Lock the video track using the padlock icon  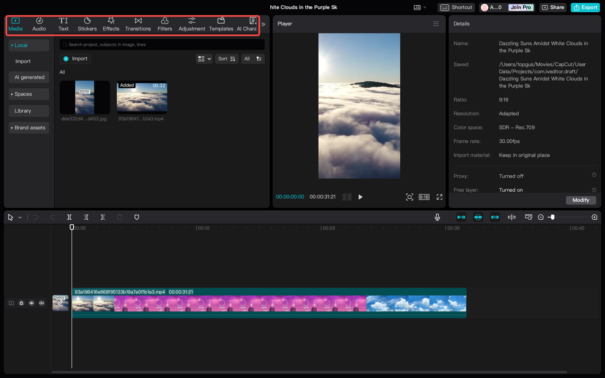coord(21,303)
